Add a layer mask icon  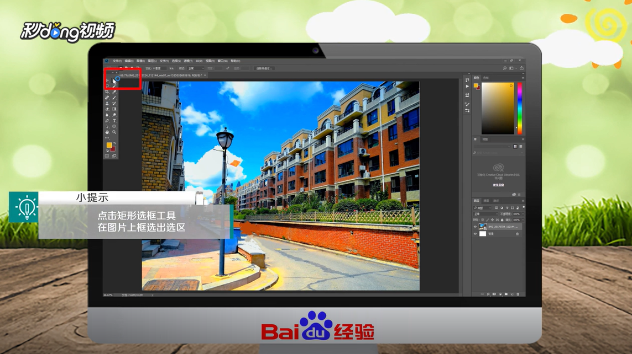coord(494,294)
